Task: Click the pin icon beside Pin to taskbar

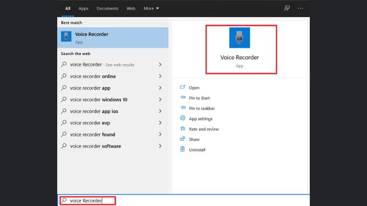Action: tap(182, 108)
